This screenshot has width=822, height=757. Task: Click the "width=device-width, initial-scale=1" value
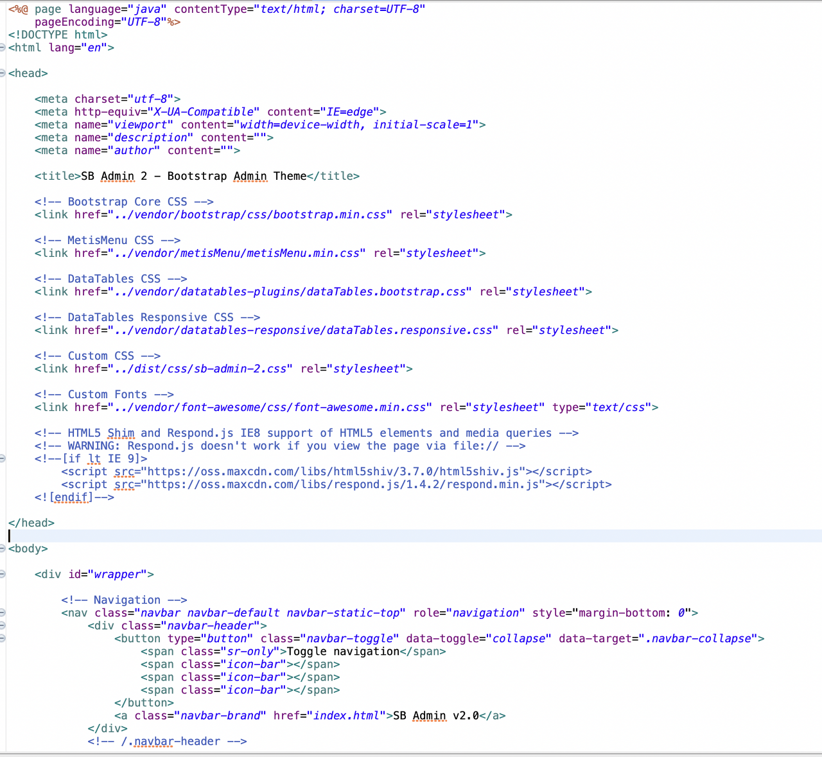pos(356,125)
